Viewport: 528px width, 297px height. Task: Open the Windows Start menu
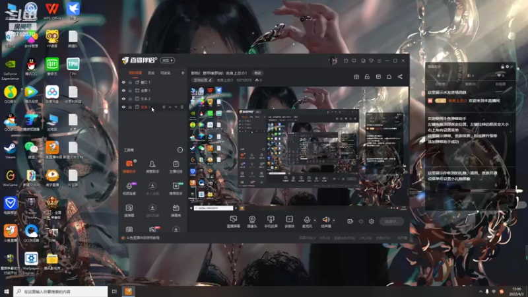pos(7,291)
